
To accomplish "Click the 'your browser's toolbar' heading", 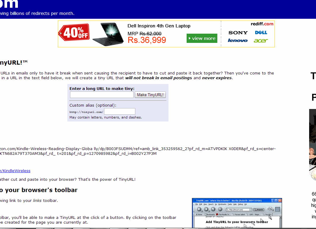I will click(39, 190).
